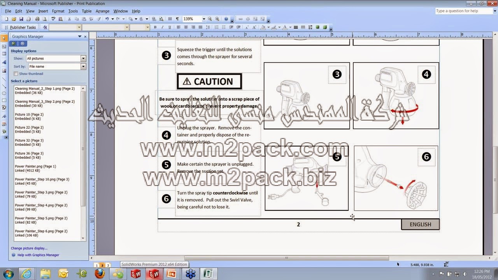Image resolution: width=498 pixels, height=280 pixels.
Task: Open Help with Graphics Manager link
Action: 38,255
